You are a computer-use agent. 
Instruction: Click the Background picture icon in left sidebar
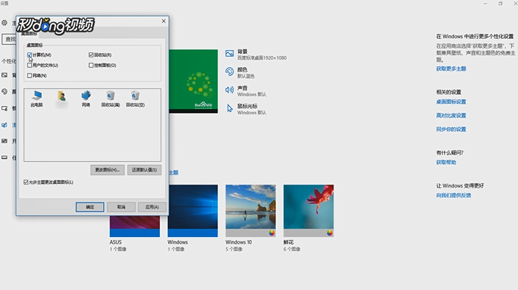pos(4,75)
